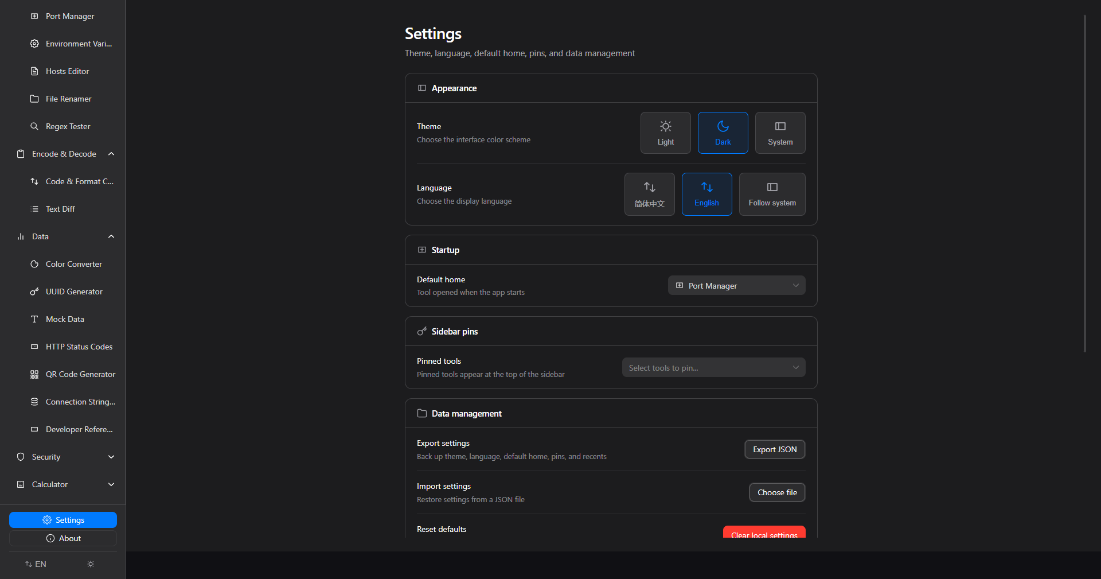Click the Security shield icon
Image resolution: width=1101 pixels, height=579 pixels.
point(21,457)
